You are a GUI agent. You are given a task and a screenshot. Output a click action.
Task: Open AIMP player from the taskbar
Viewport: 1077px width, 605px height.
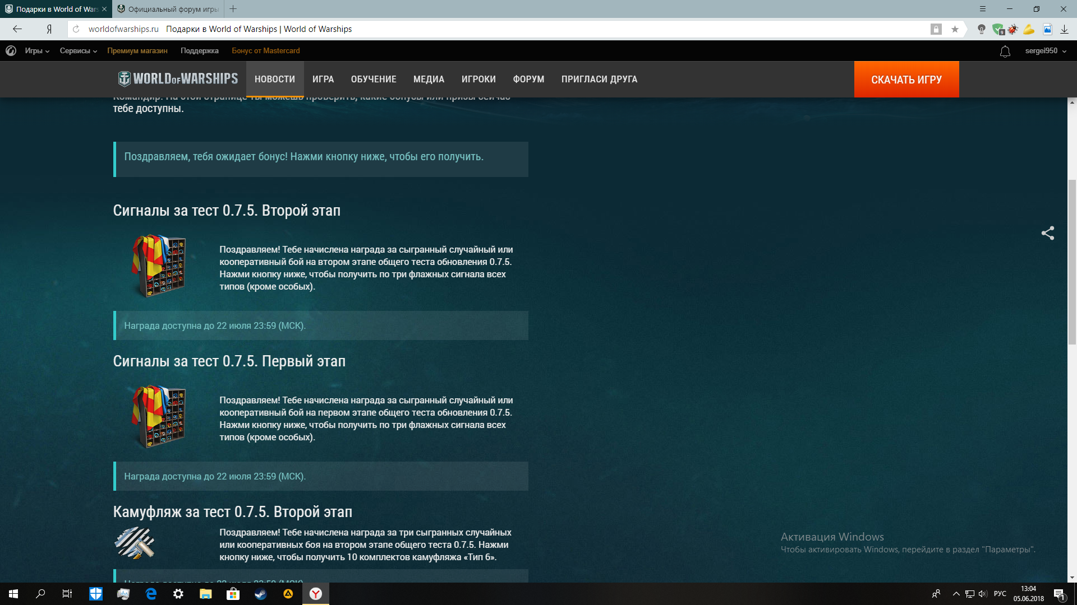[288, 594]
